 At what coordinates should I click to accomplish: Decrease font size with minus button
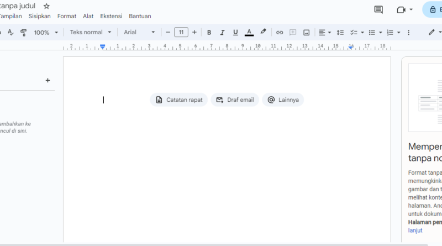[168, 32]
